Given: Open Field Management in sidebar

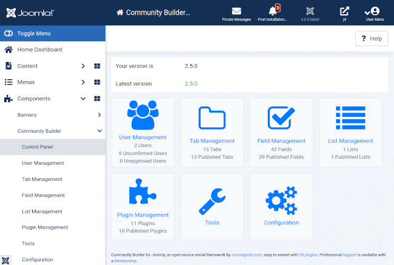Looking at the screenshot, I should (x=43, y=196).
